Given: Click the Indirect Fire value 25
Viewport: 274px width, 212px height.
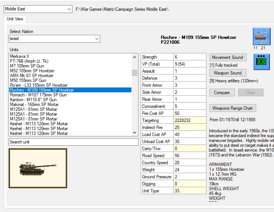Looking at the screenshot, I should coord(190,127).
